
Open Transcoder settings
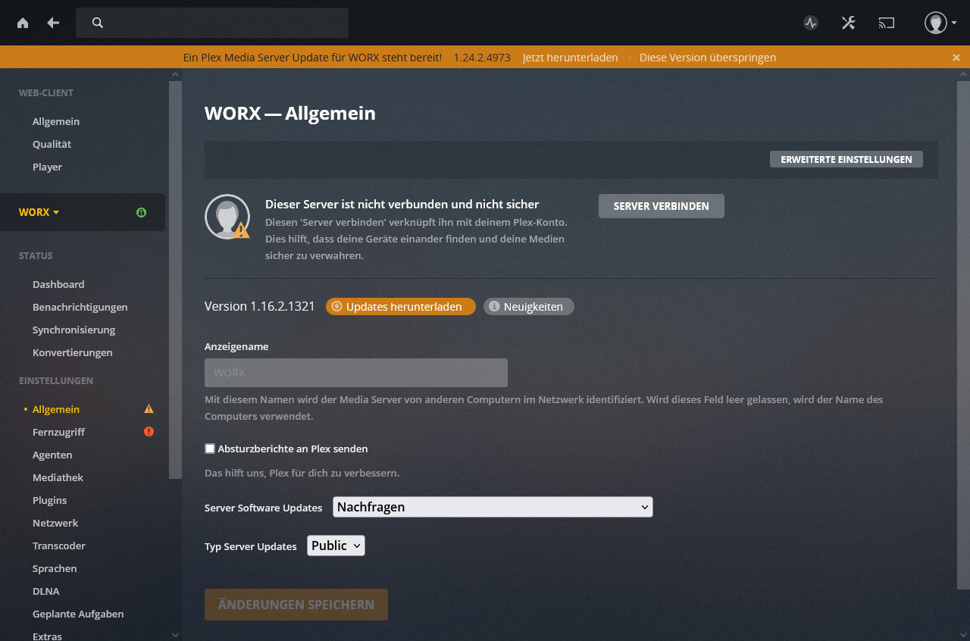(x=59, y=546)
